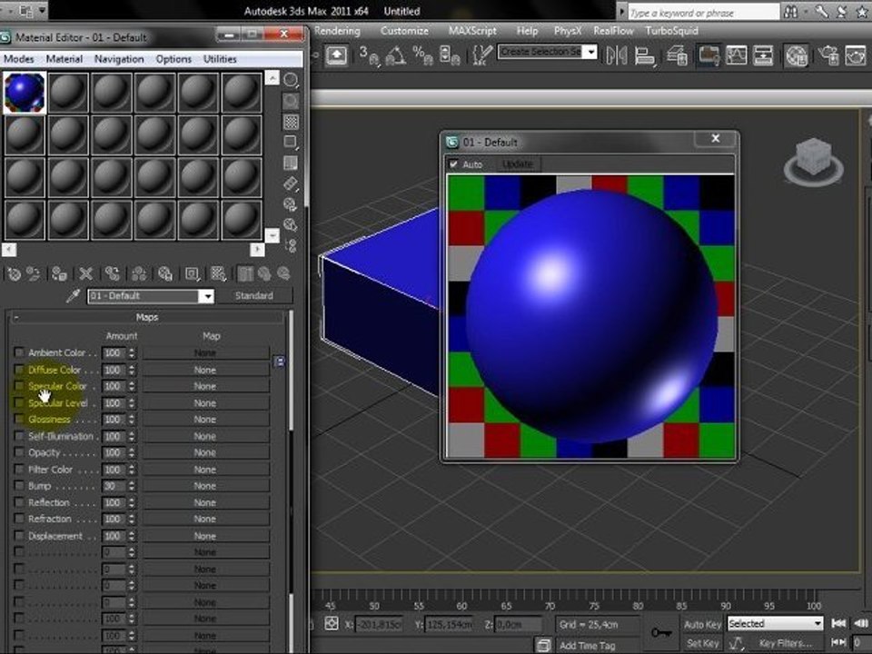The height and width of the screenshot is (654, 872).
Task: Open the Align tool icon
Action: (x=645, y=55)
